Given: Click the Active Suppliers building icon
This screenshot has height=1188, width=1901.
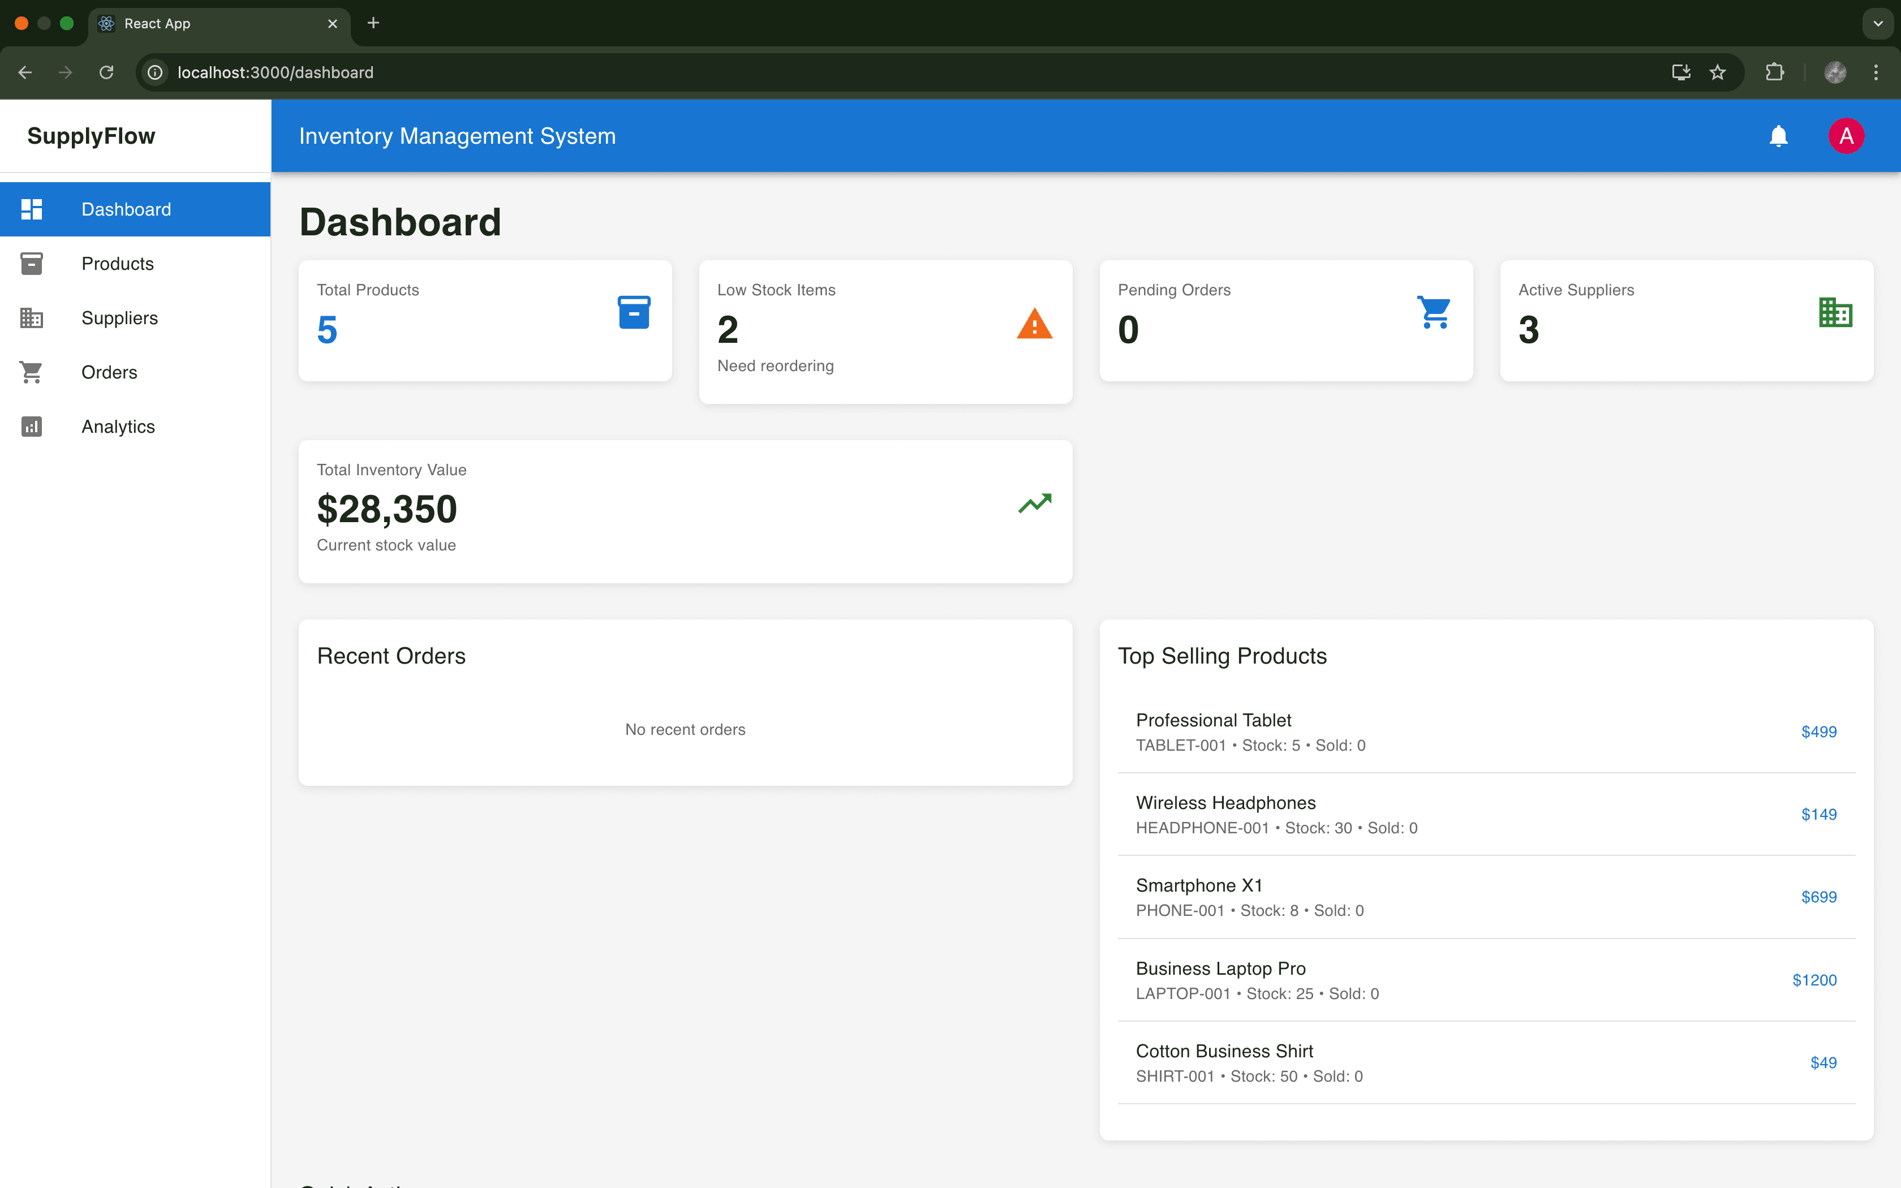Looking at the screenshot, I should (1835, 312).
